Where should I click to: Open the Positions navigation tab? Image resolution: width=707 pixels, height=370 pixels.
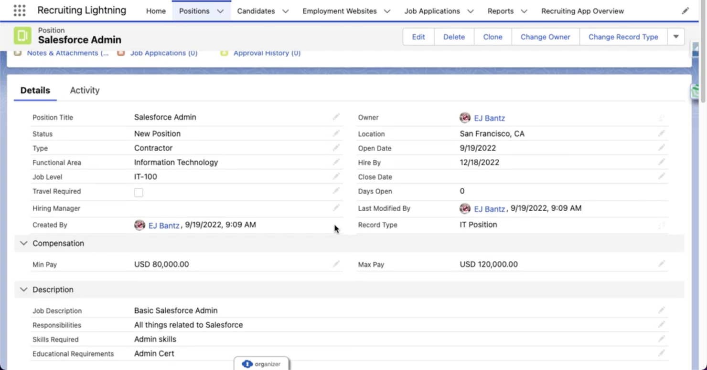tap(194, 11)
